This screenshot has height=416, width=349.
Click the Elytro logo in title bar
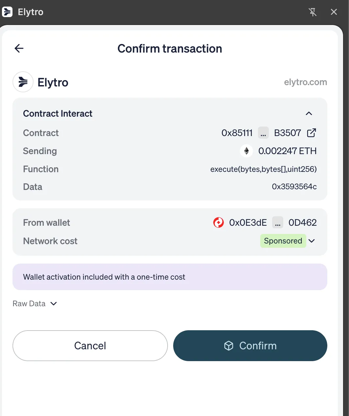[7, 12]
